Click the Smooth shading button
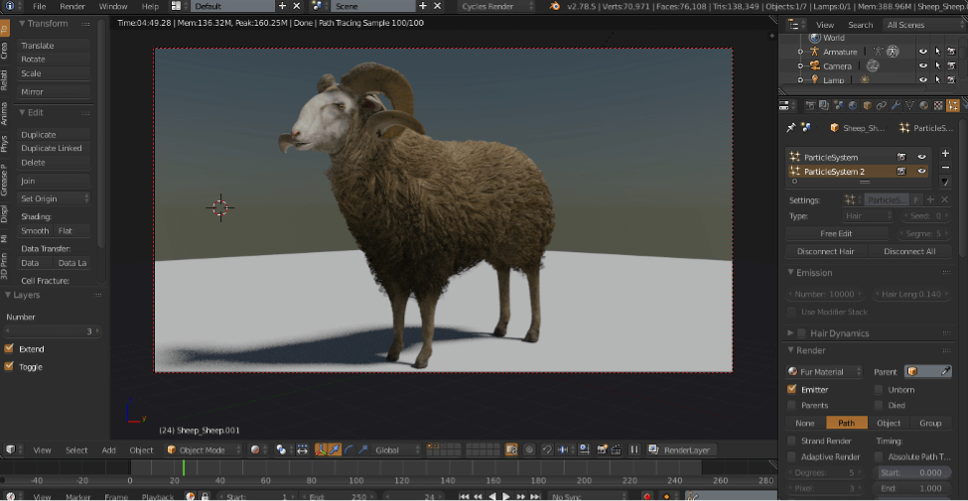The image size is (968, 501). click(x=35, y=231)
